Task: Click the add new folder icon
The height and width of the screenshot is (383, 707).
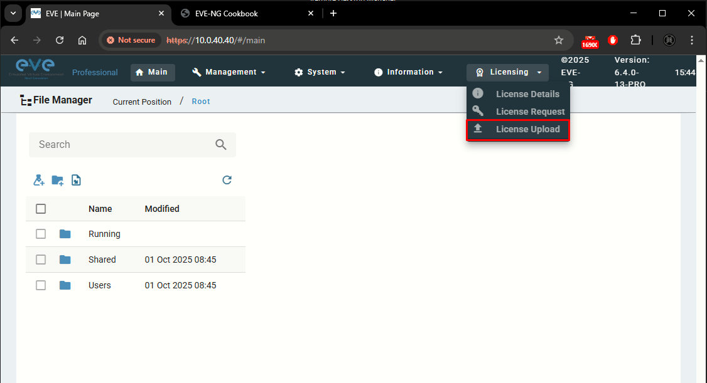Action: pyautogui.click(x=57, y=180)
